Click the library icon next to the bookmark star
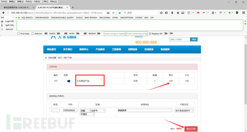The image size is (247, 132). (x=166, y=13)
